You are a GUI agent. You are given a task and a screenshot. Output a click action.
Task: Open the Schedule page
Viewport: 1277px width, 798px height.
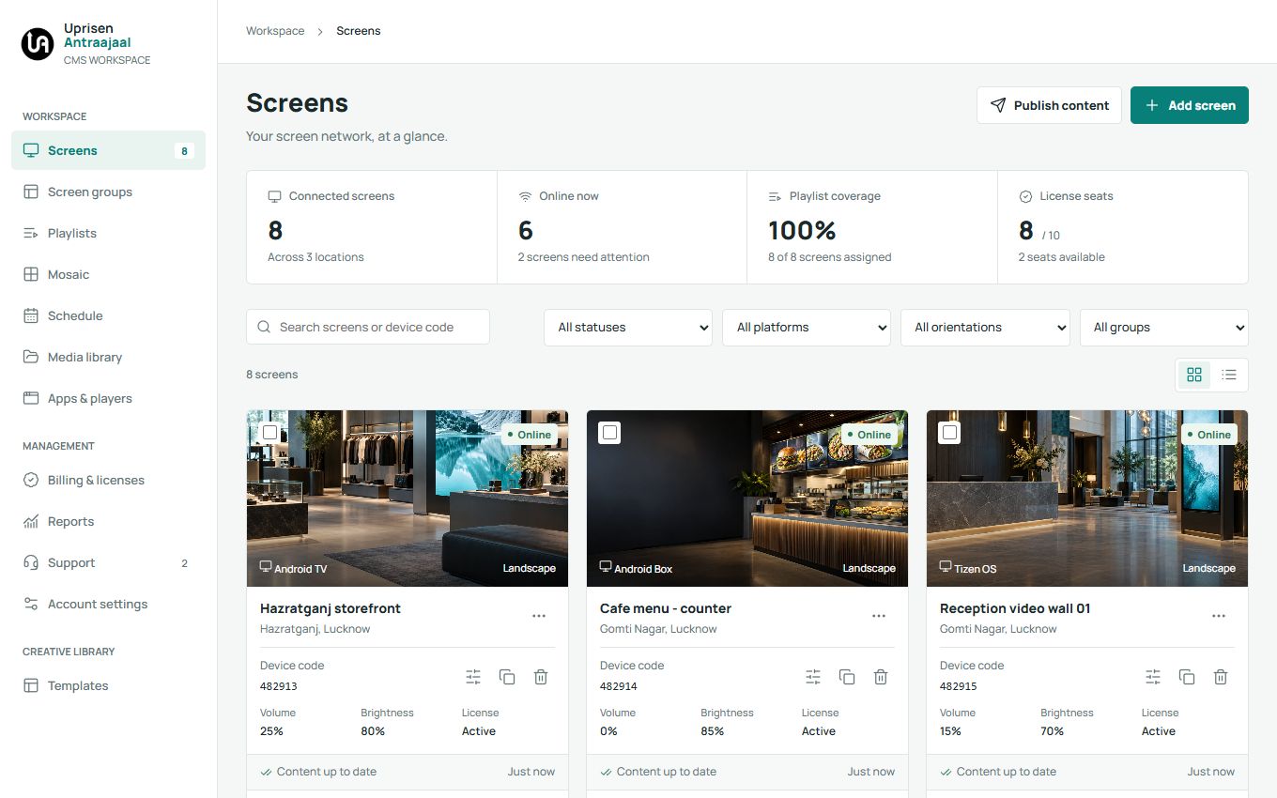point(108,315)
